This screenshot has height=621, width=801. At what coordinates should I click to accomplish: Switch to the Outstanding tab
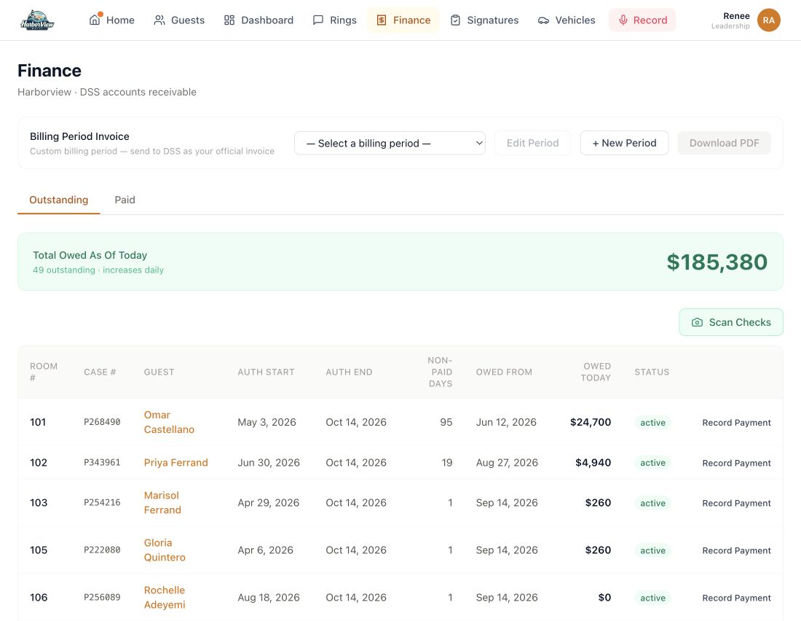(59, 200)
